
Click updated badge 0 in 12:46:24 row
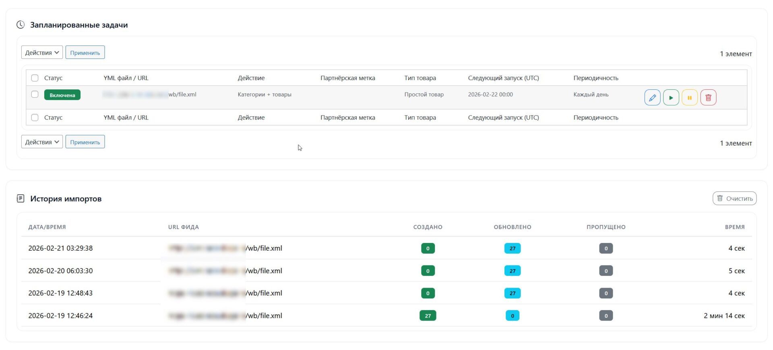coord(513,316)
